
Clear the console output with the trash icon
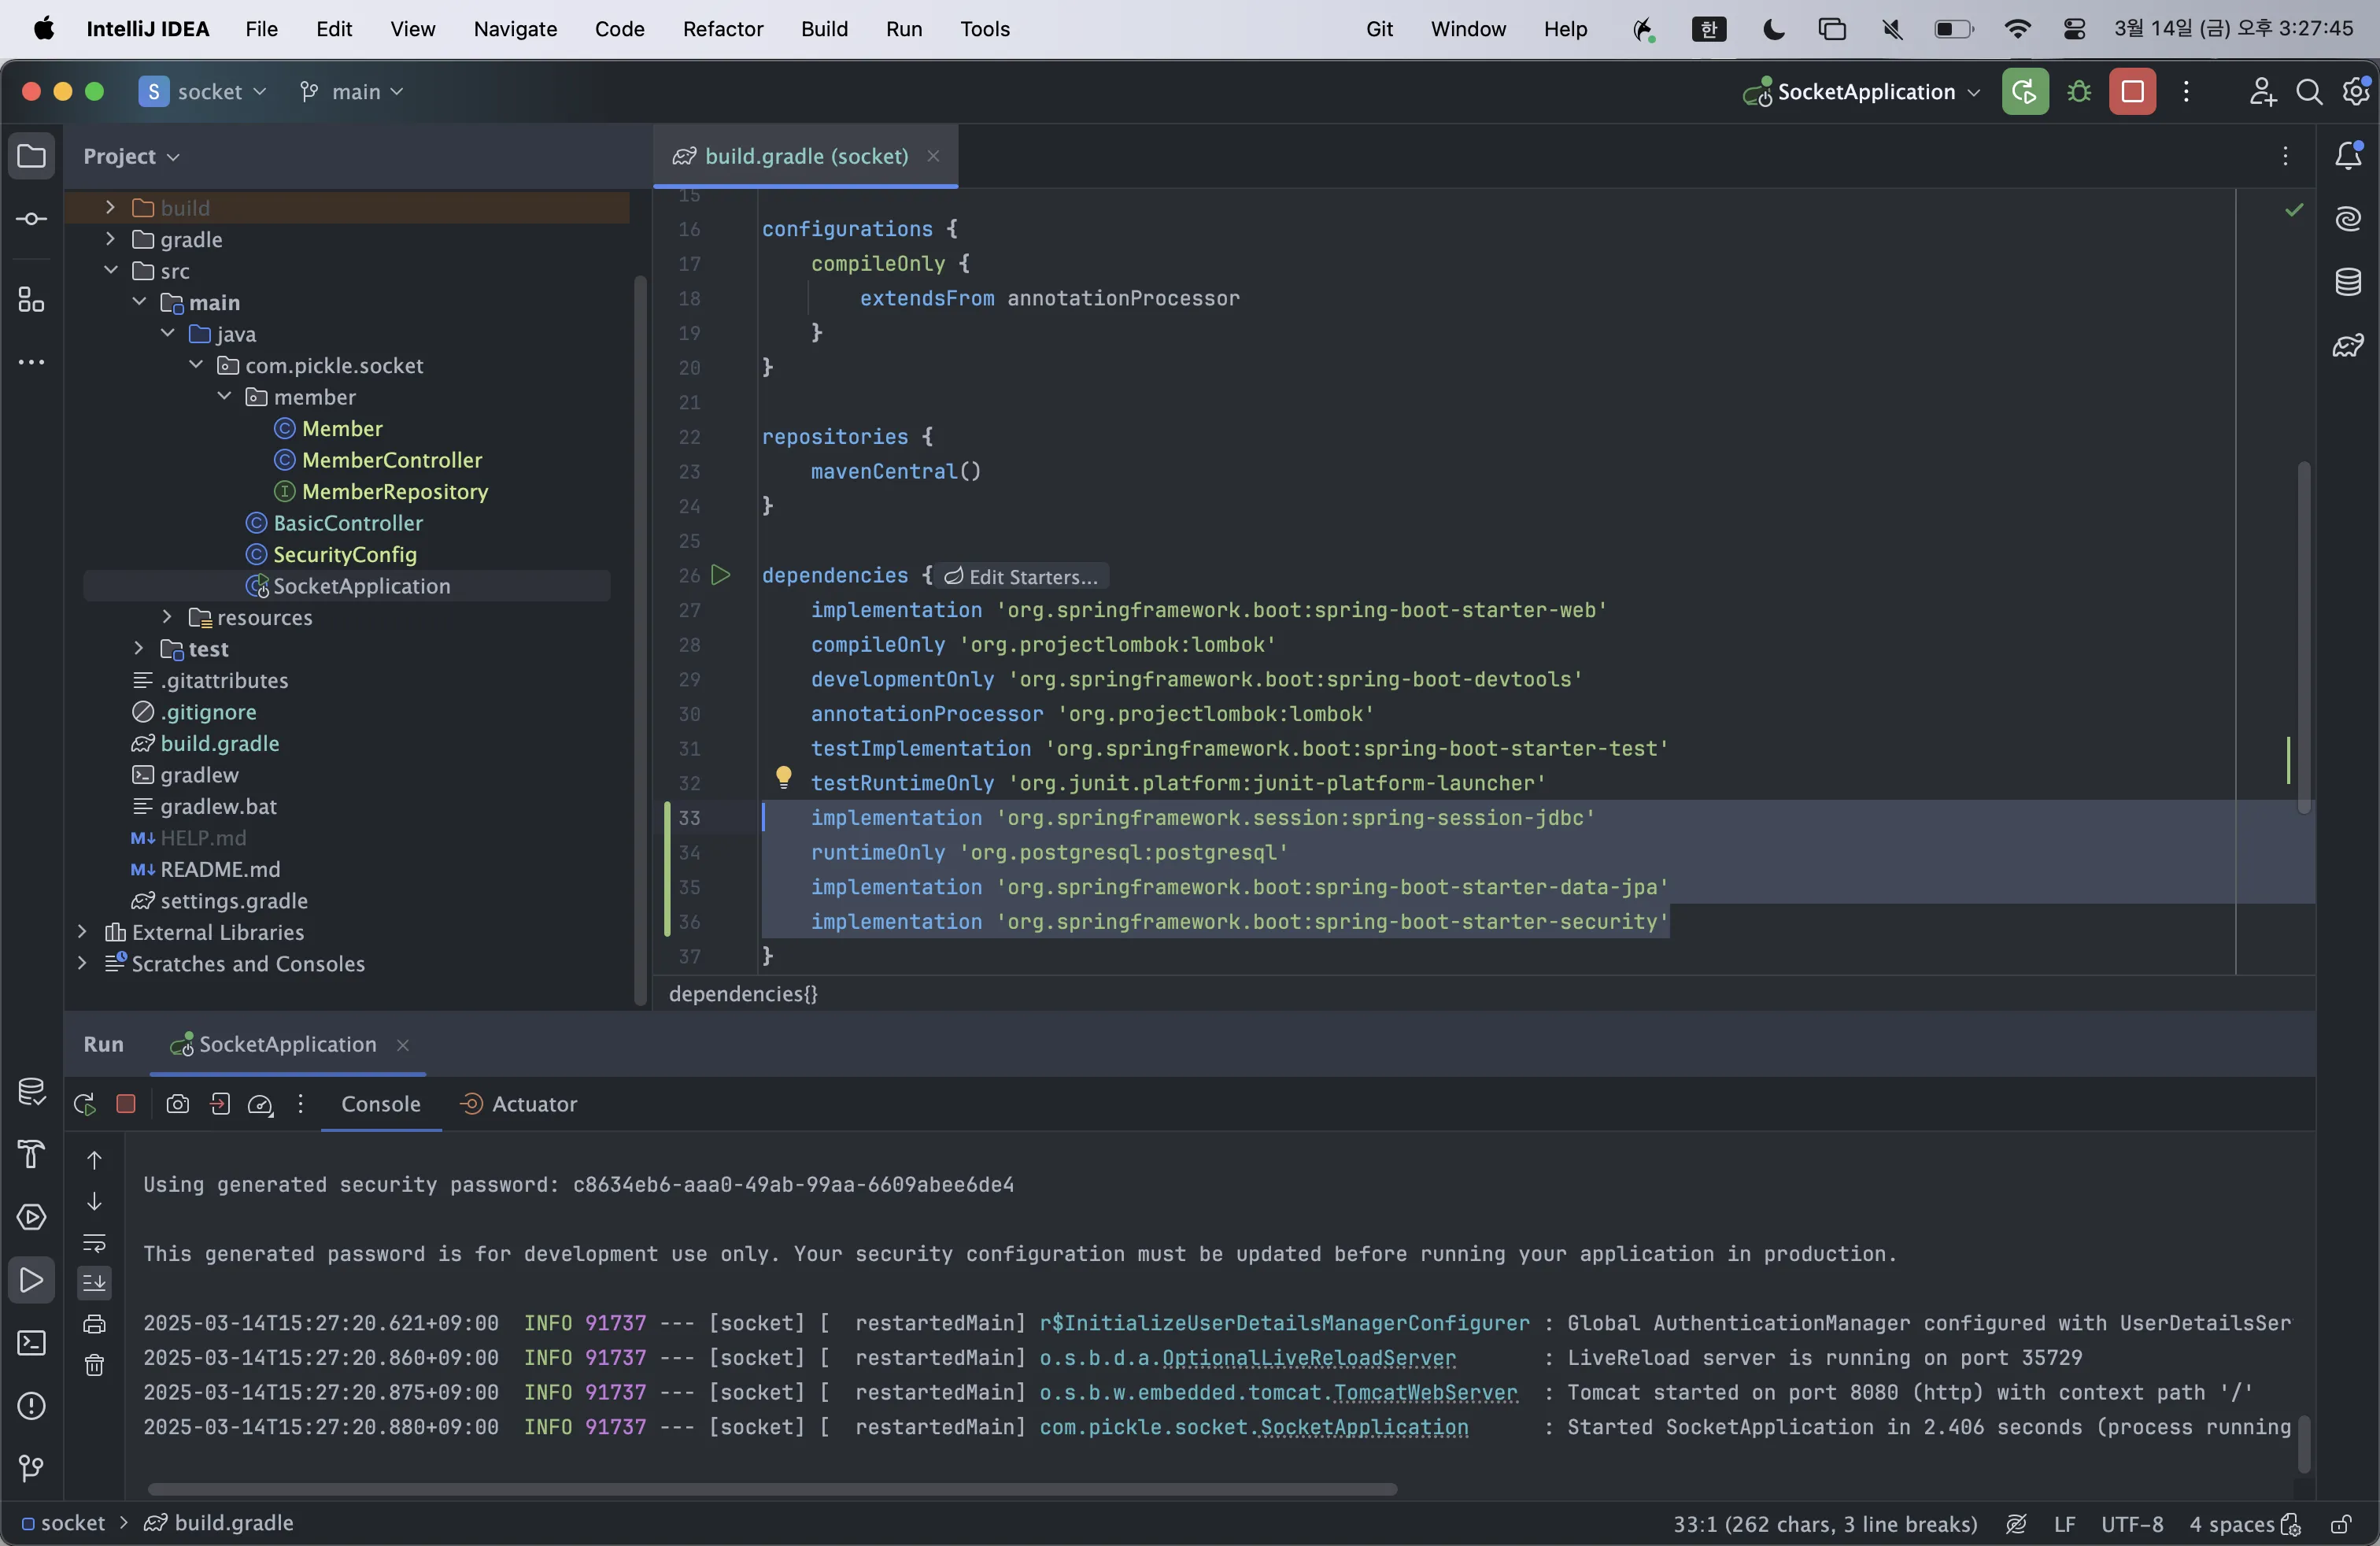pyautogui.click(x=94, y=1365)
